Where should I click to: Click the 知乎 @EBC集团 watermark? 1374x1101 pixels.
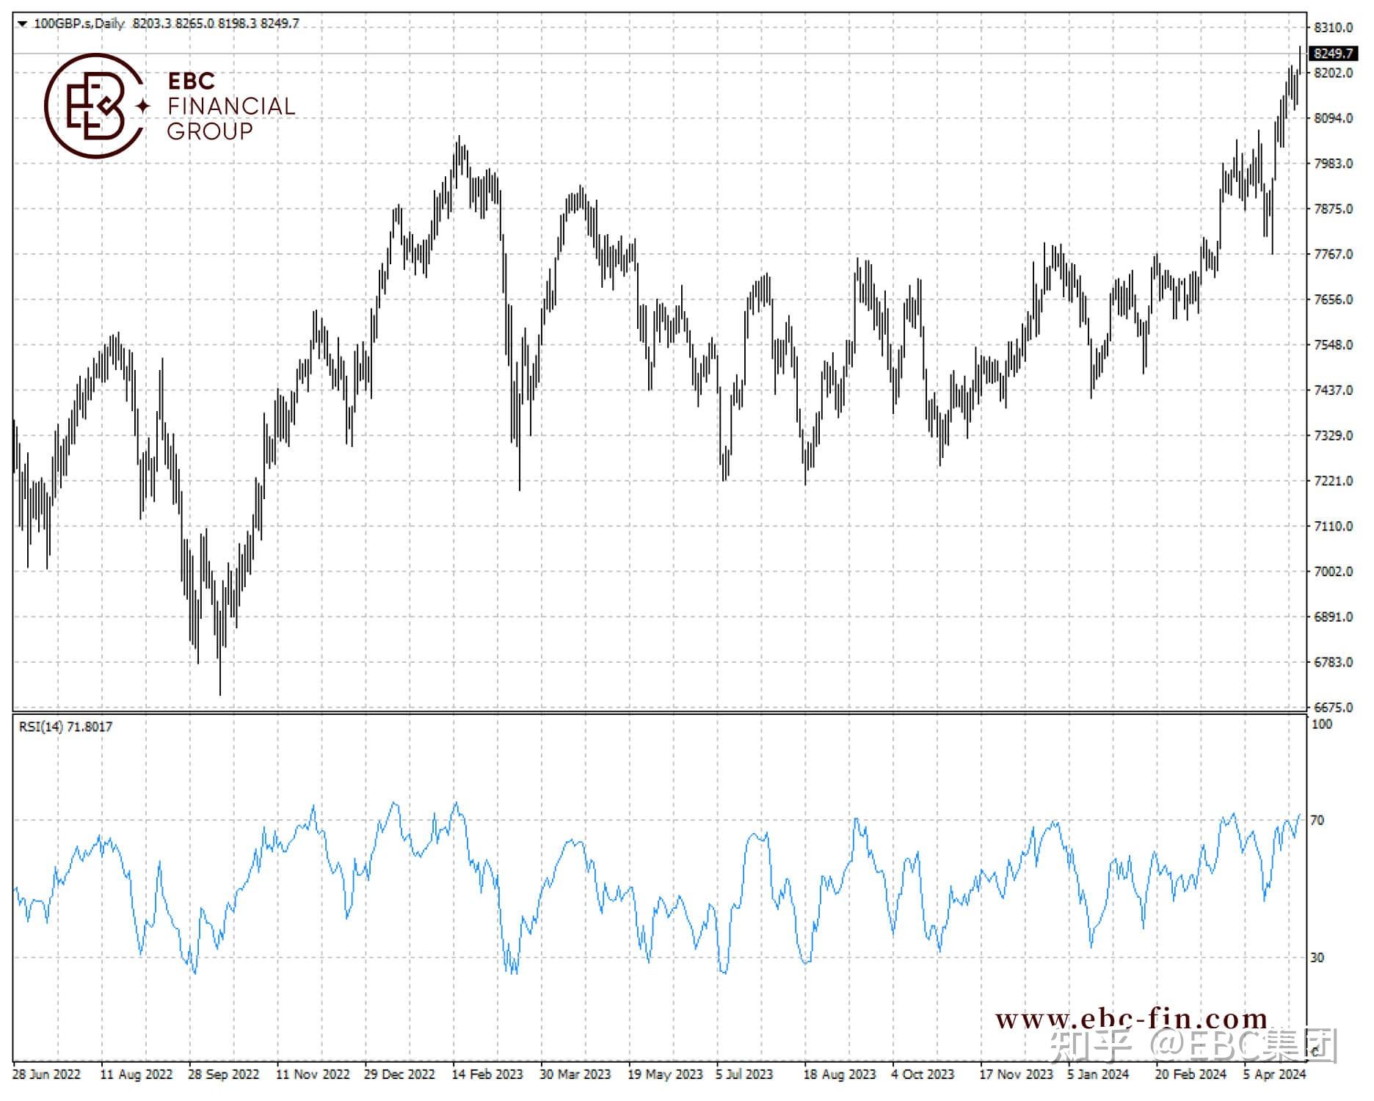1194,1046
